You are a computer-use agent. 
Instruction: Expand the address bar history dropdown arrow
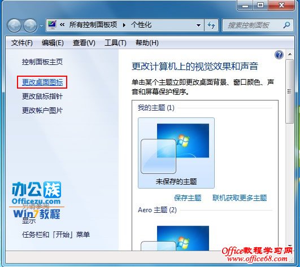tap(199, 25)
